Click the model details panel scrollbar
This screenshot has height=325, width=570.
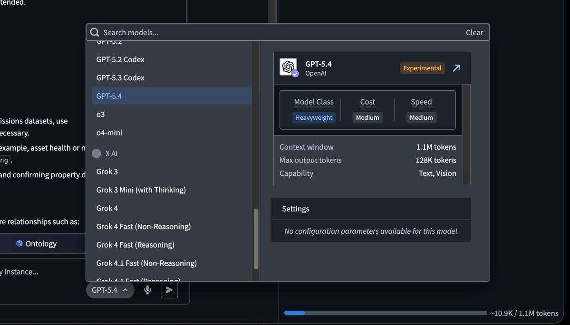[x=466, y=134]
